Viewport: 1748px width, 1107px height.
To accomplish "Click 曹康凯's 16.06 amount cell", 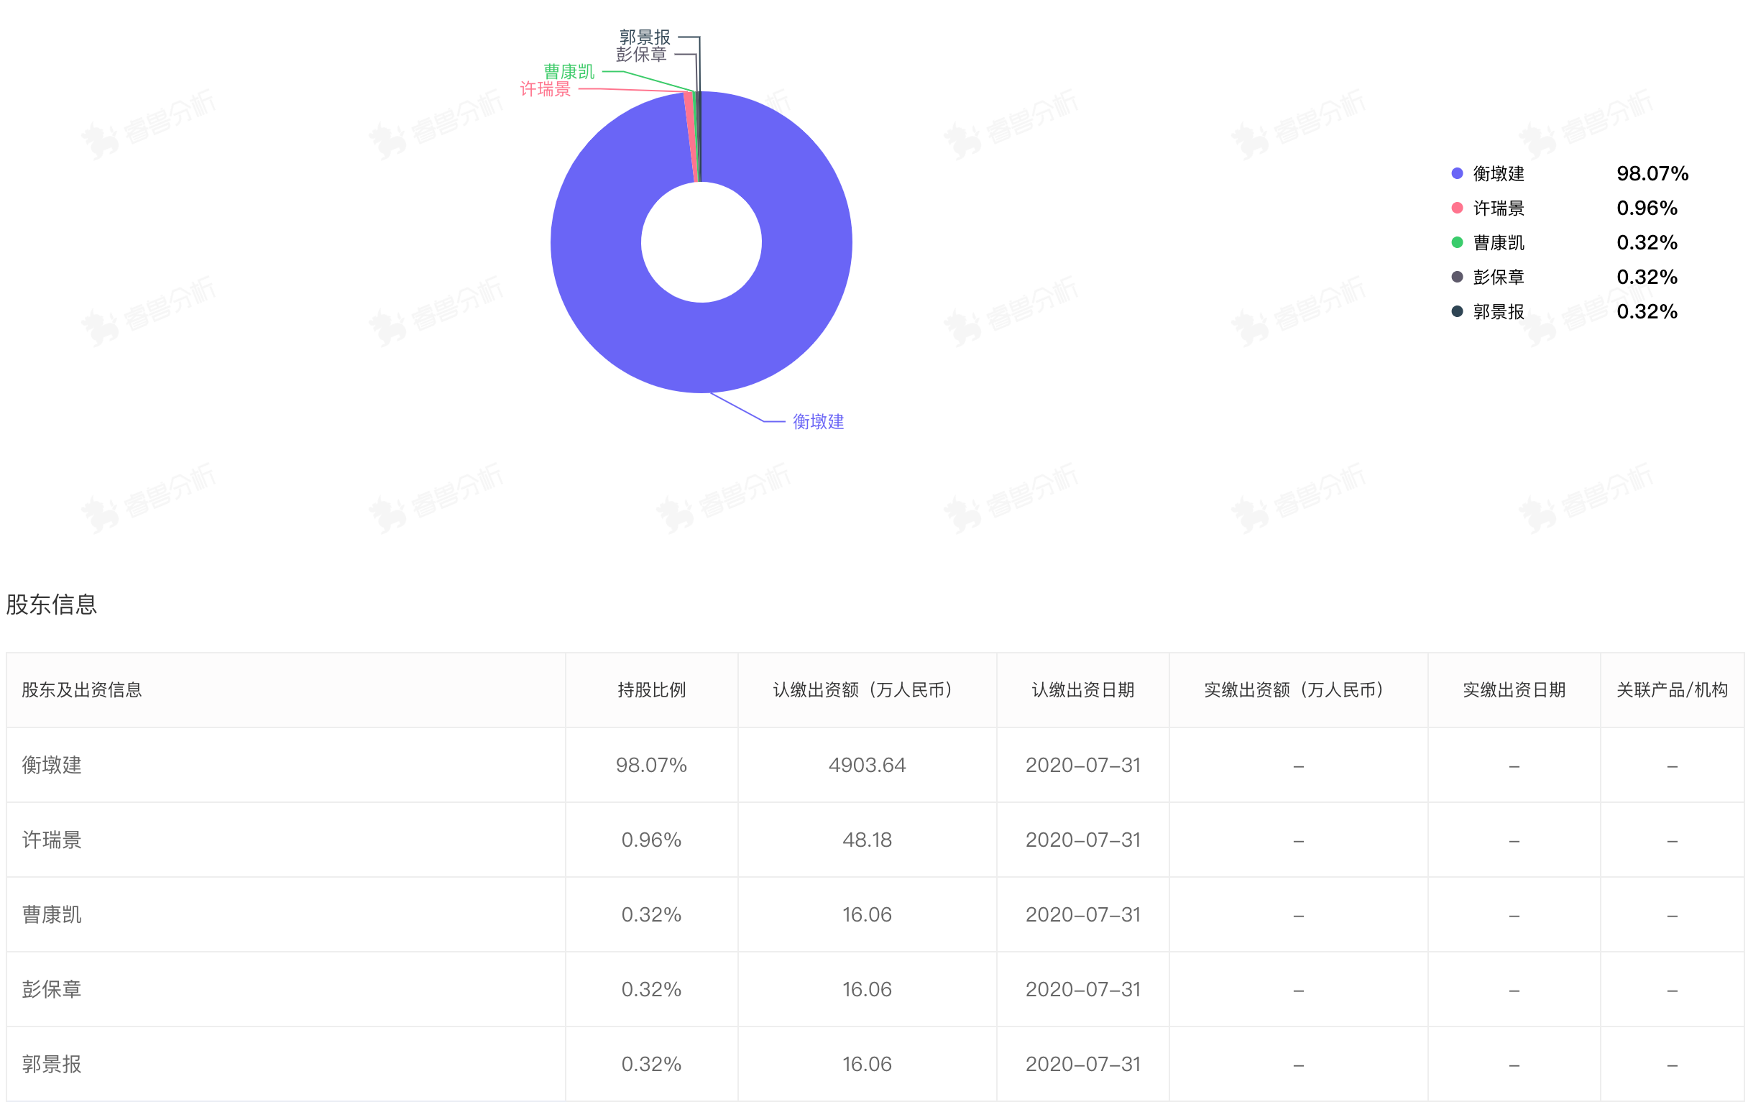I will click(x=867, y=914).
